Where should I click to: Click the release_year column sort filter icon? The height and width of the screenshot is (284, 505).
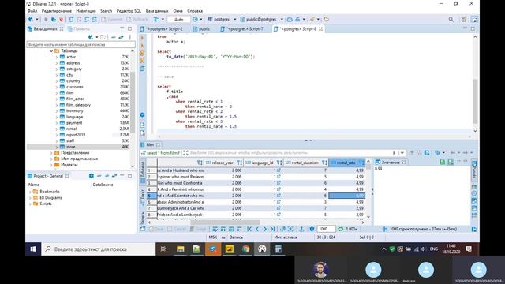tap(239, 163)
